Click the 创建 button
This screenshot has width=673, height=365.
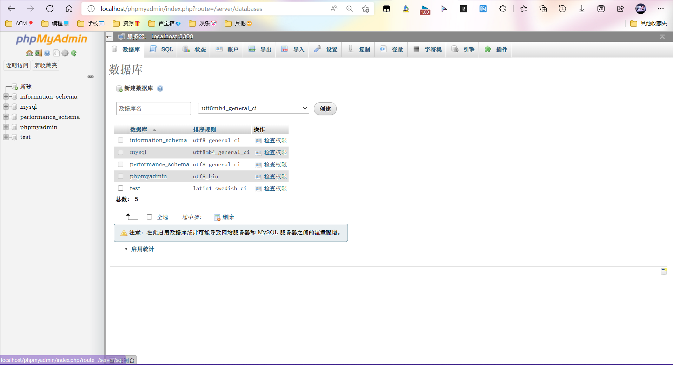[325, 109]
